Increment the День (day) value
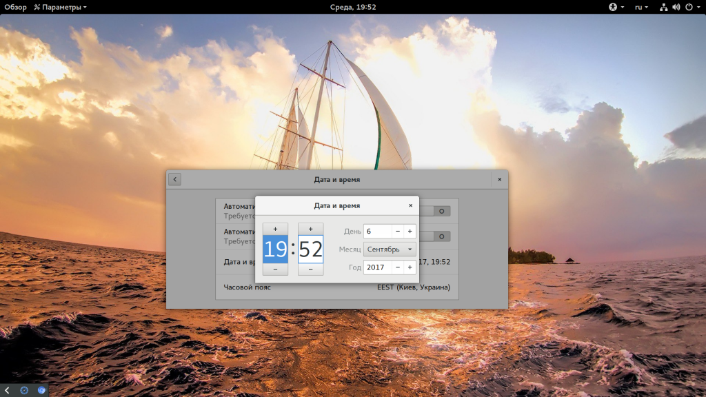Screen dimensions: 706x397 tap(410, 232)
